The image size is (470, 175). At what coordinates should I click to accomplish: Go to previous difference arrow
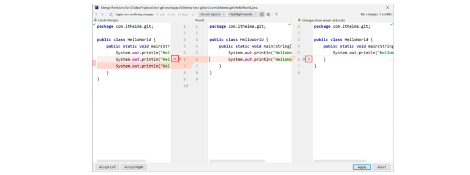[97, 14]
